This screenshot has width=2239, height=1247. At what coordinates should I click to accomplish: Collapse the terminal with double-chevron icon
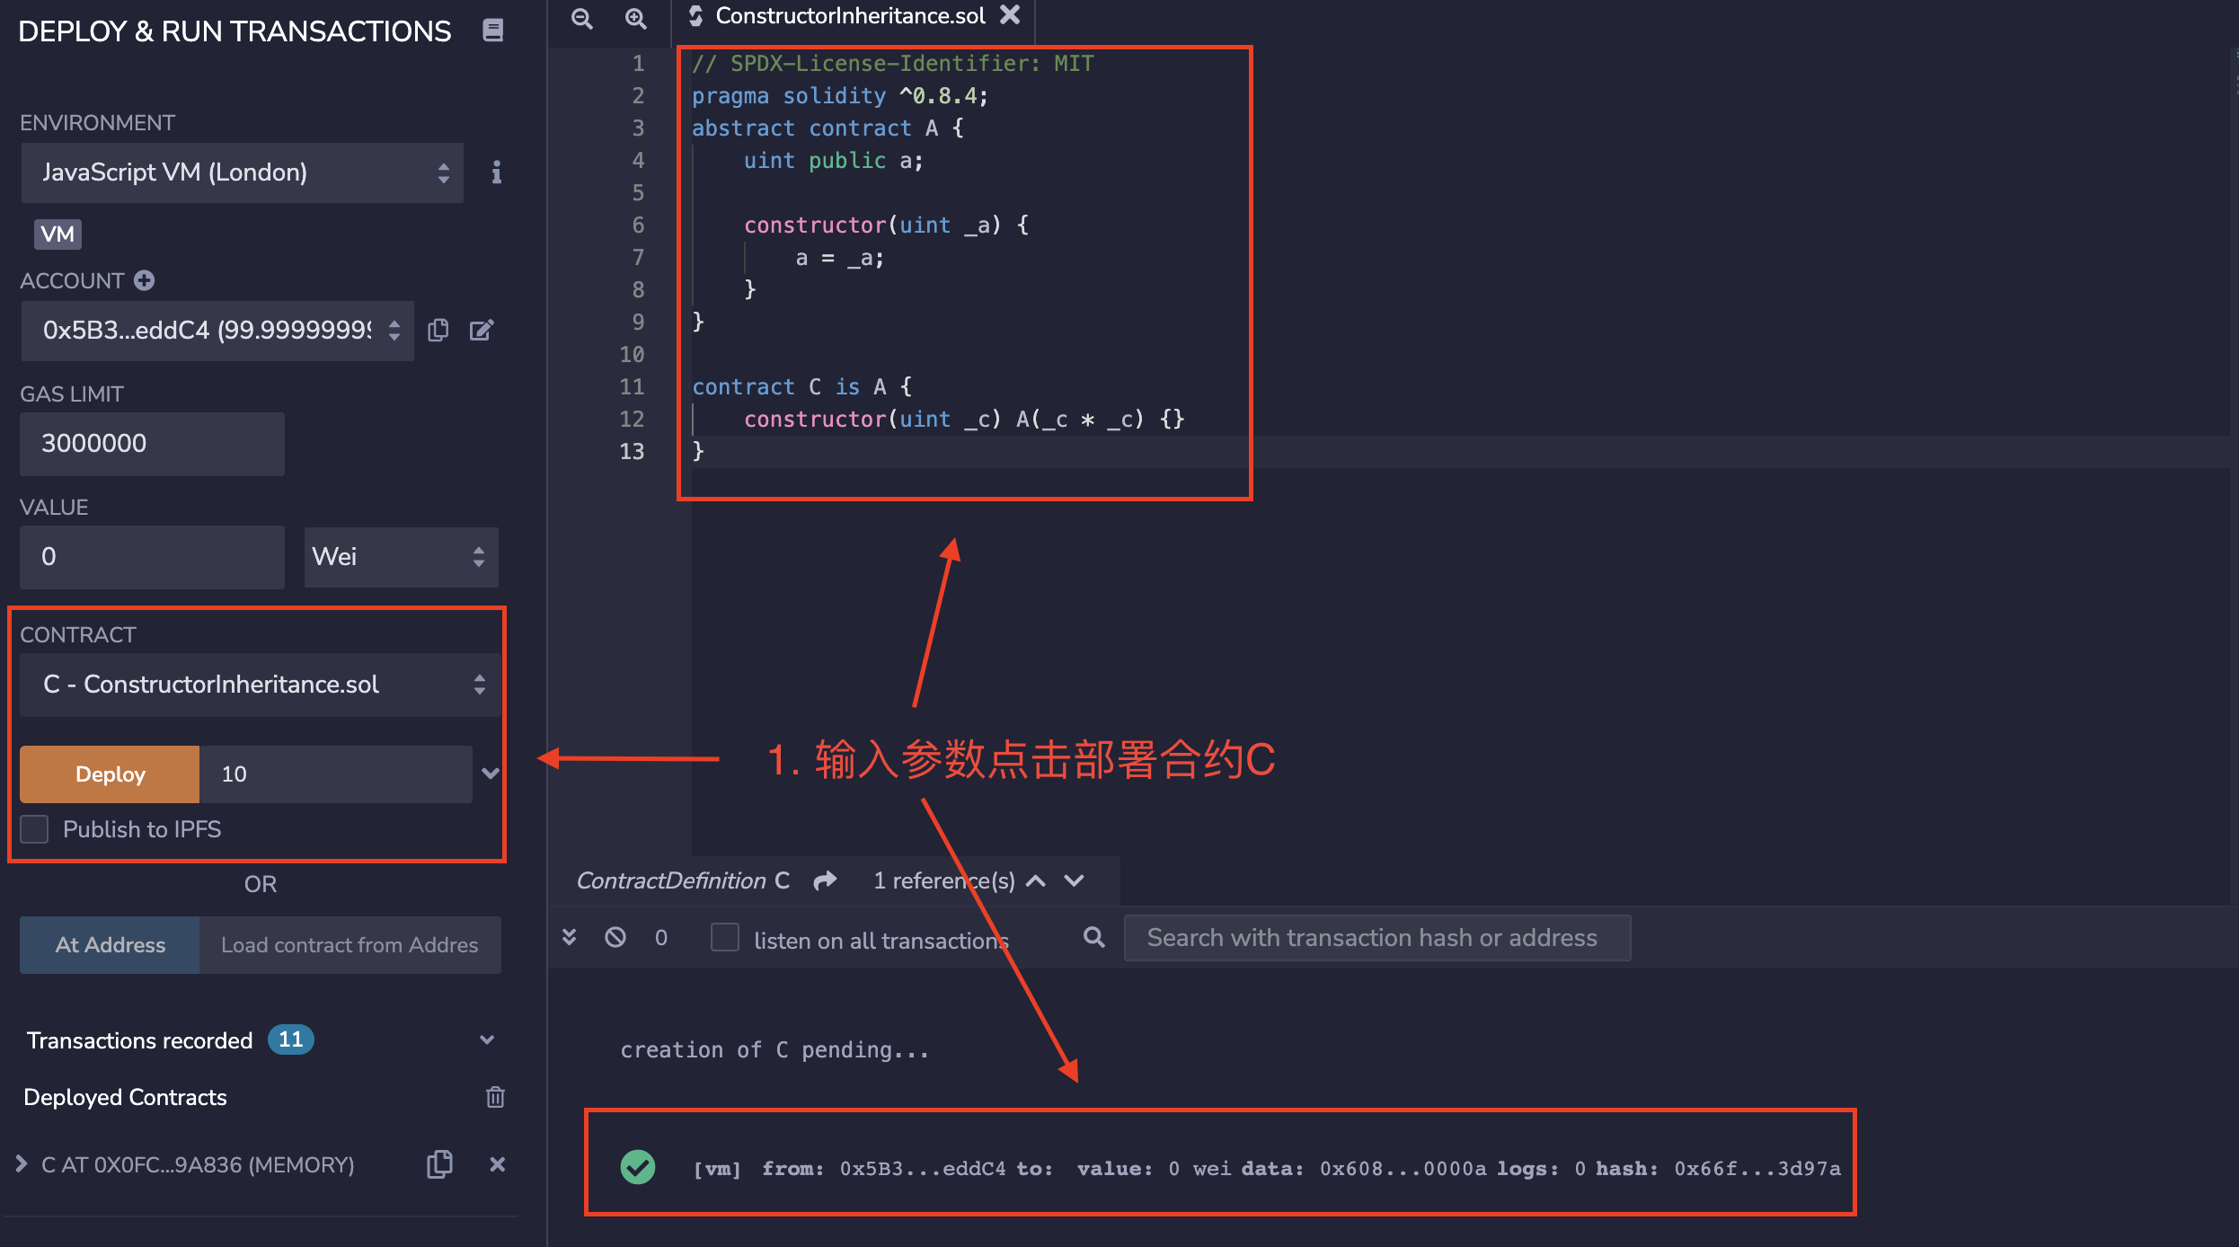click(569, 938)
